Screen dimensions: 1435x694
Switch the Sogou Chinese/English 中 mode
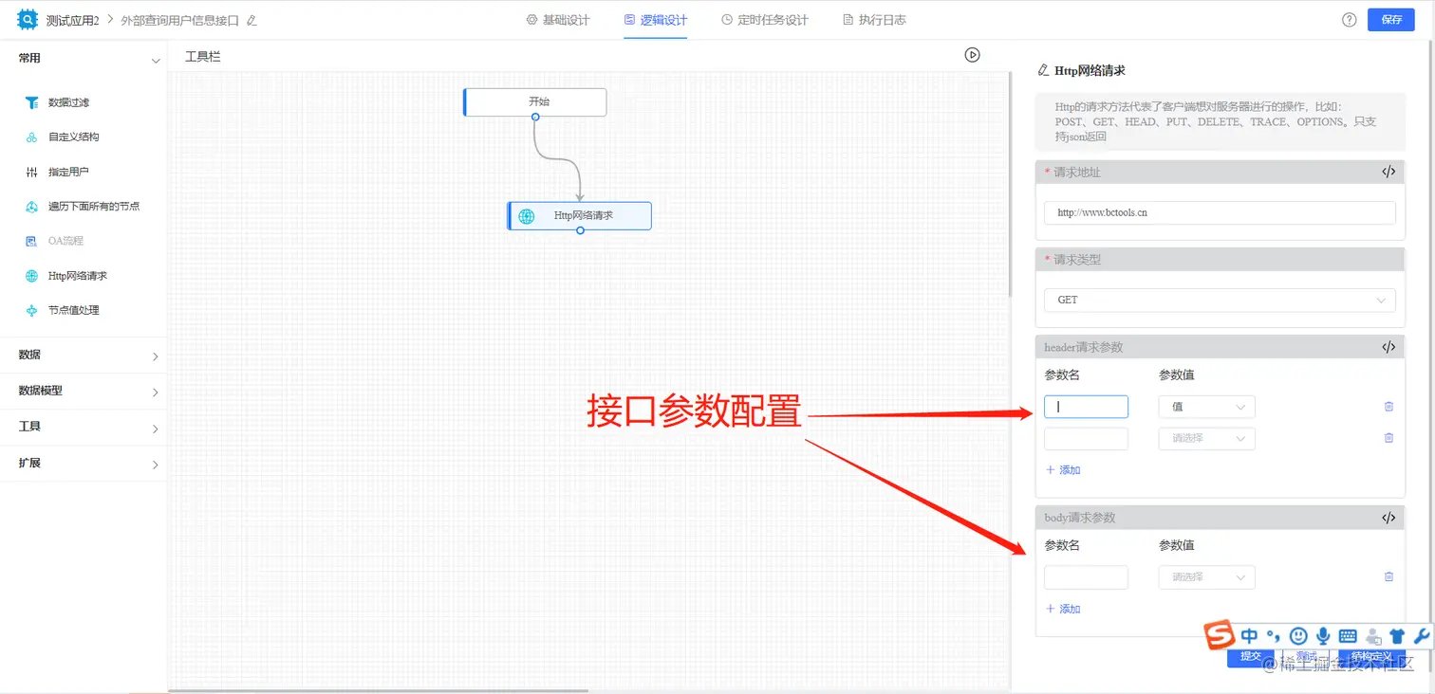pos(1249,636)
